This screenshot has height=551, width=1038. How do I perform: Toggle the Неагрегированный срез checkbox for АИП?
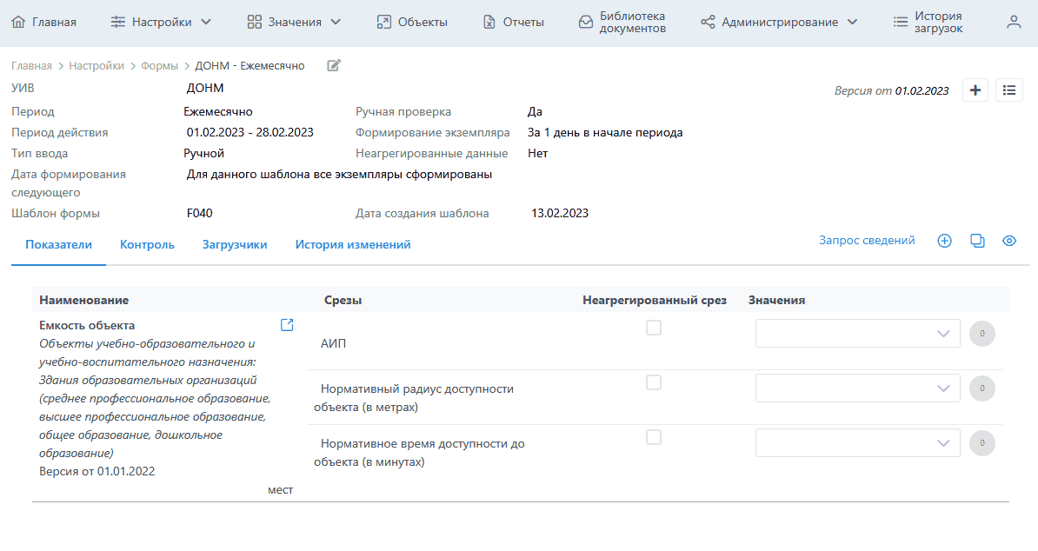654,328
